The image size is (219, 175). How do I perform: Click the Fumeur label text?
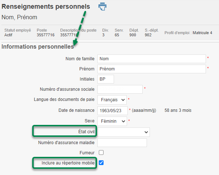(87, 153)
